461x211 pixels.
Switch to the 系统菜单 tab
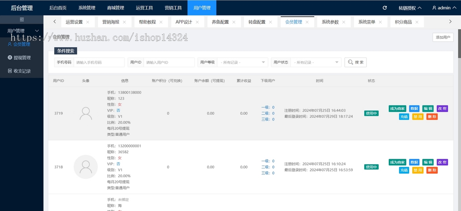(x=367, y=22)
